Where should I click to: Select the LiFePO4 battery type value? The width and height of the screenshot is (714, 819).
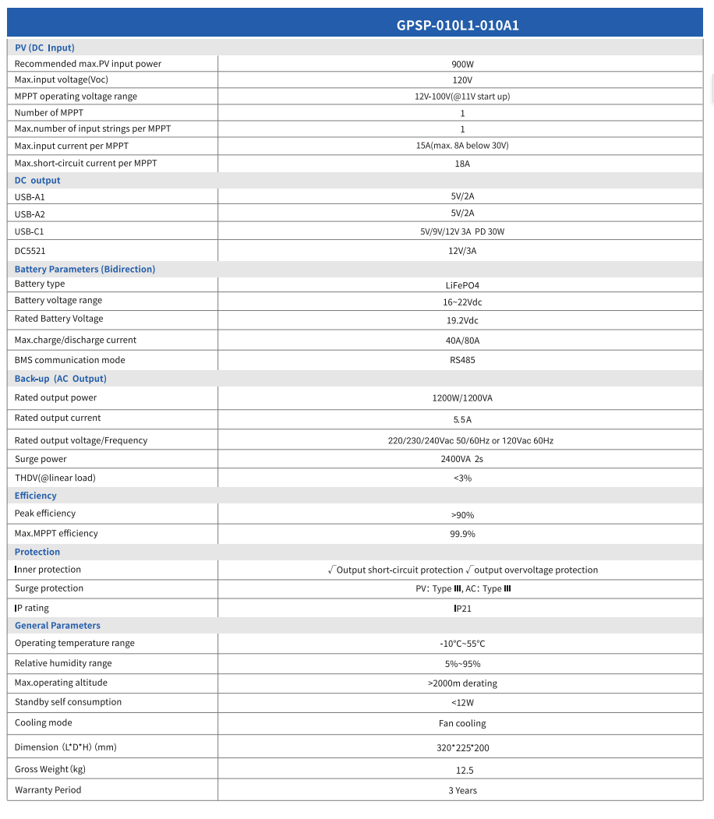click(462, 285)
